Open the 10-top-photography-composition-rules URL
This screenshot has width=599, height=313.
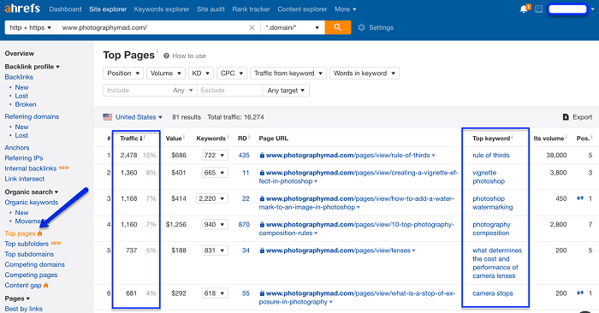(357, 228)
